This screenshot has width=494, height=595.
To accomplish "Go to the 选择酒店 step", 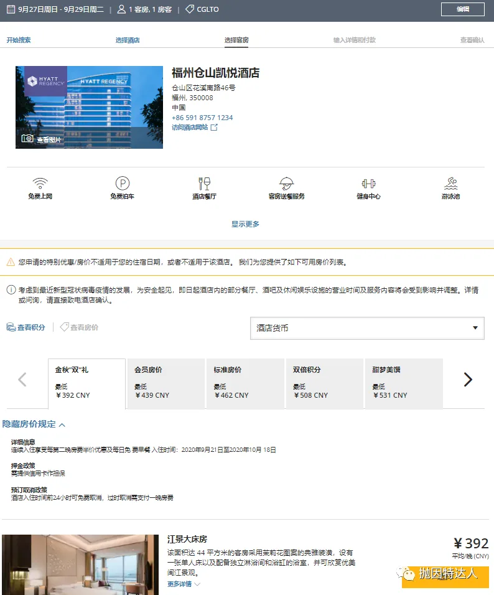I will pos(128,40).
